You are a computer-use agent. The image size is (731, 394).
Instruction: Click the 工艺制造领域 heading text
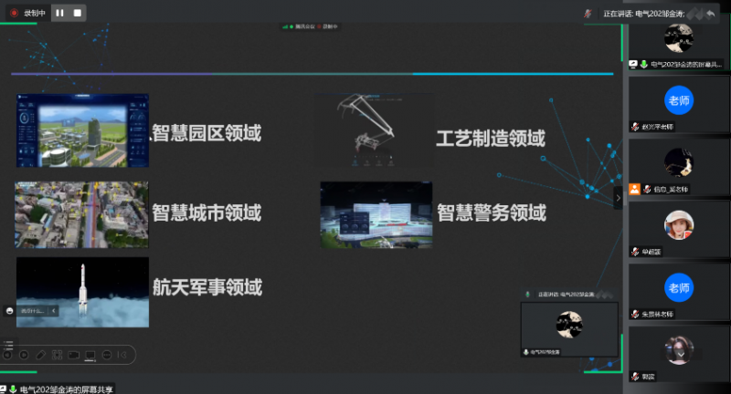[491, 138]
